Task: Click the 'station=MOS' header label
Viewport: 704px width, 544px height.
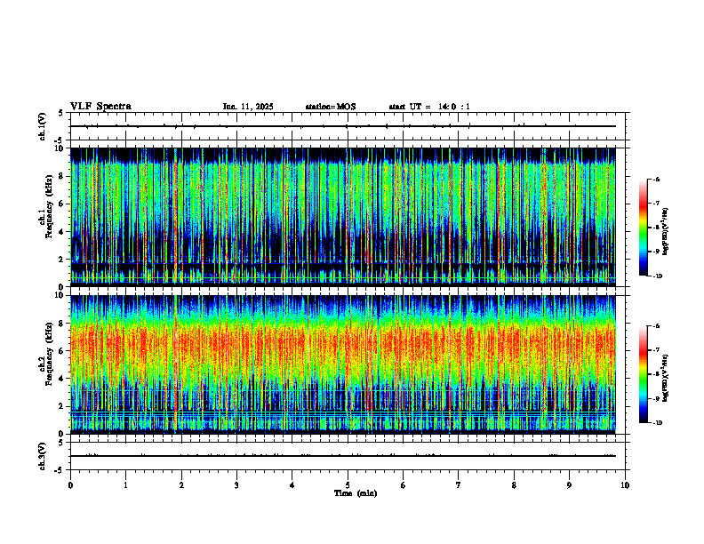Action: (331, 107)
